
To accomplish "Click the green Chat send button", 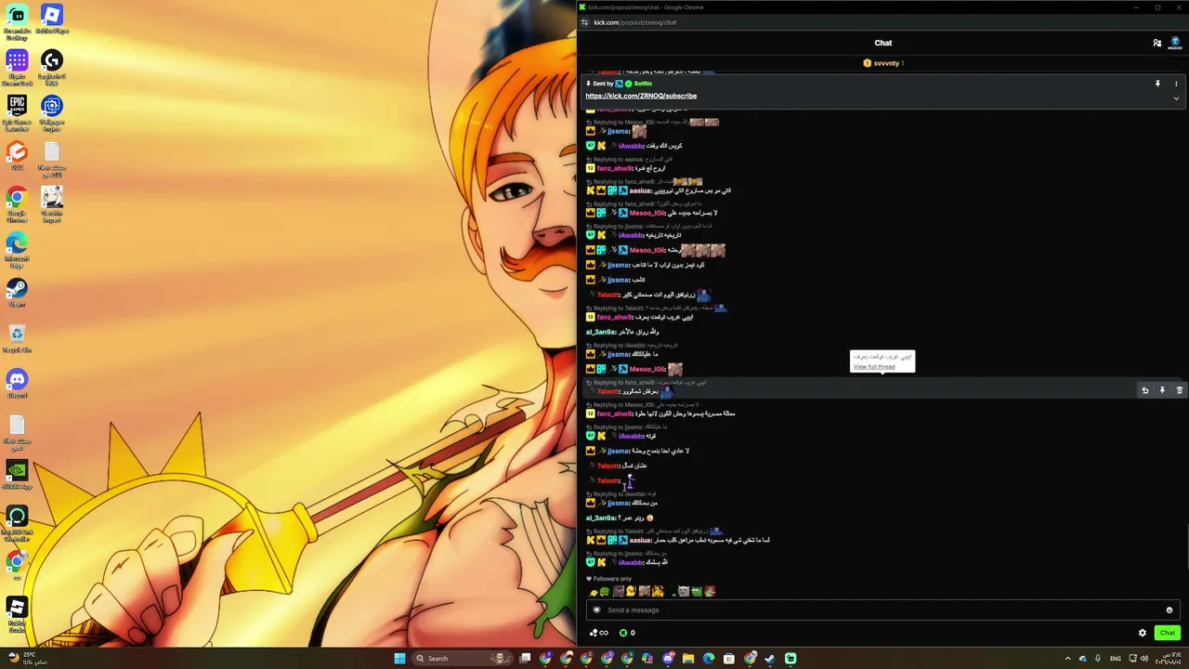I will coord(1168,633).
